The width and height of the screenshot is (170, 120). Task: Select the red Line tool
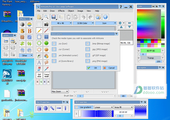coord(46,31)
